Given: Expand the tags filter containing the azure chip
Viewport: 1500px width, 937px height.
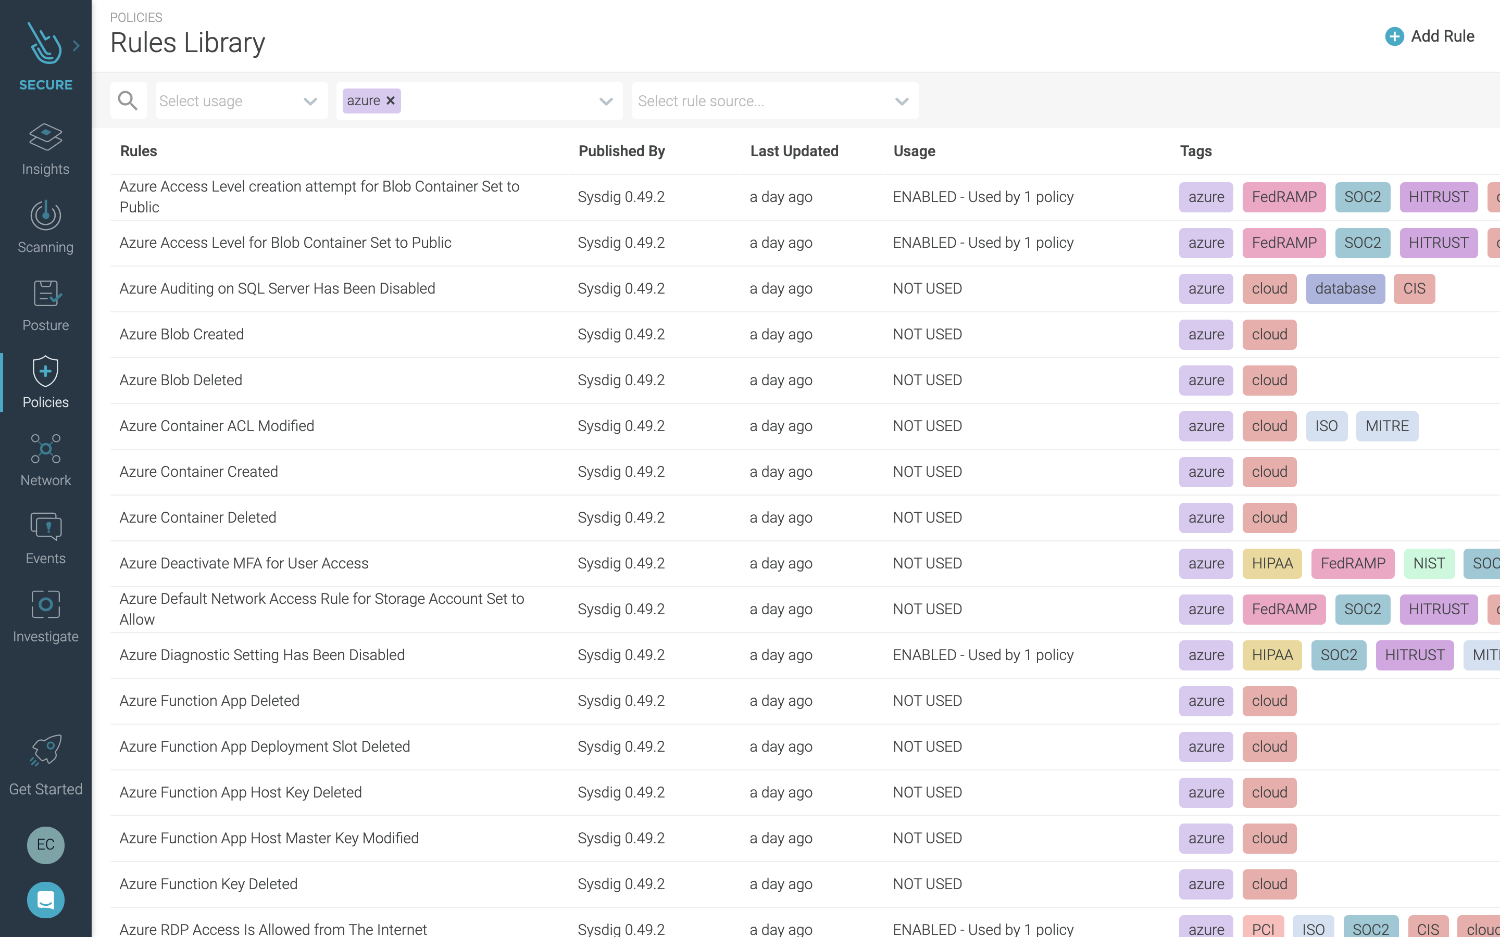Looking at the screenshot, I should coord(606,100).
